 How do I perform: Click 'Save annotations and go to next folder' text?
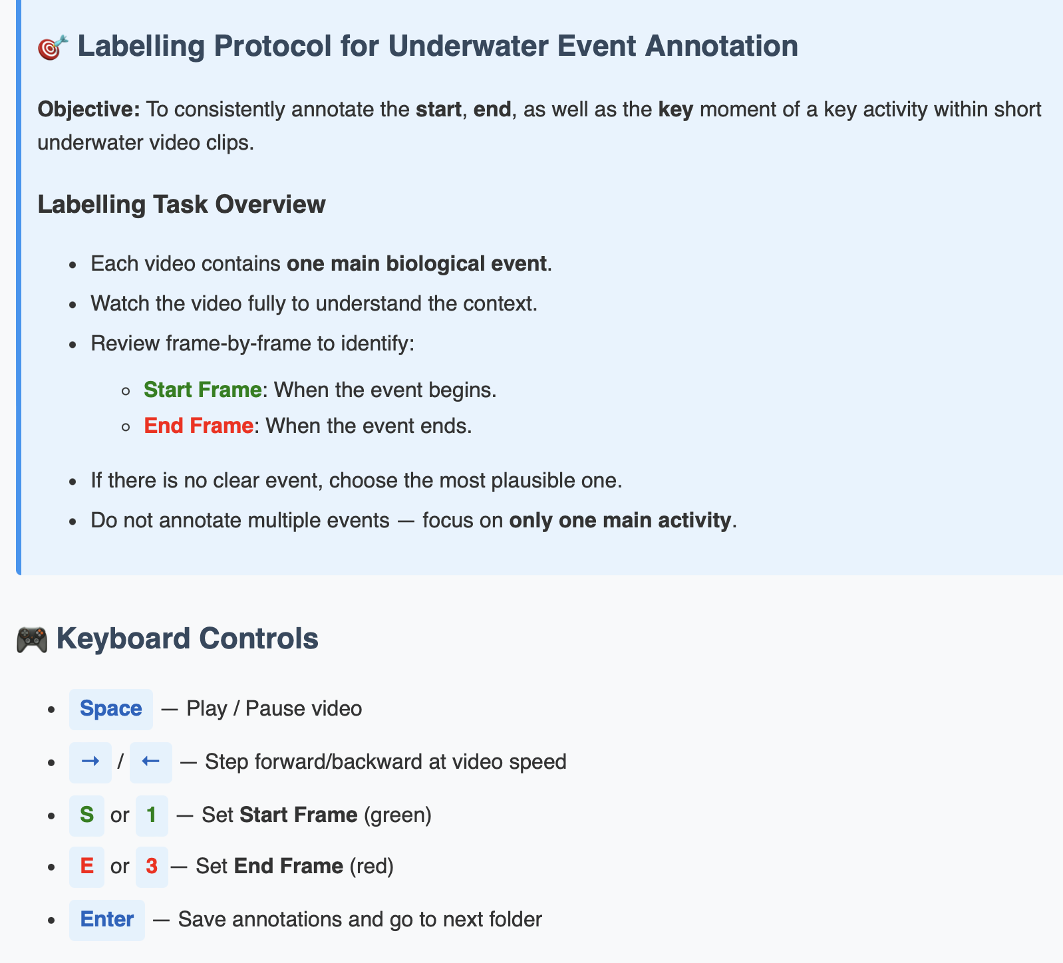pos(360,920)
